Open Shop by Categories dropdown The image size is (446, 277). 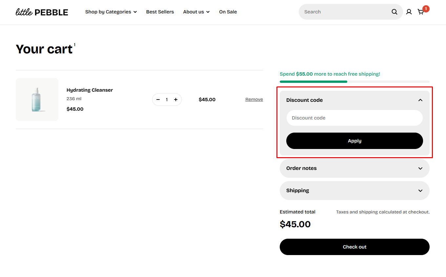[x=111, y=12]
